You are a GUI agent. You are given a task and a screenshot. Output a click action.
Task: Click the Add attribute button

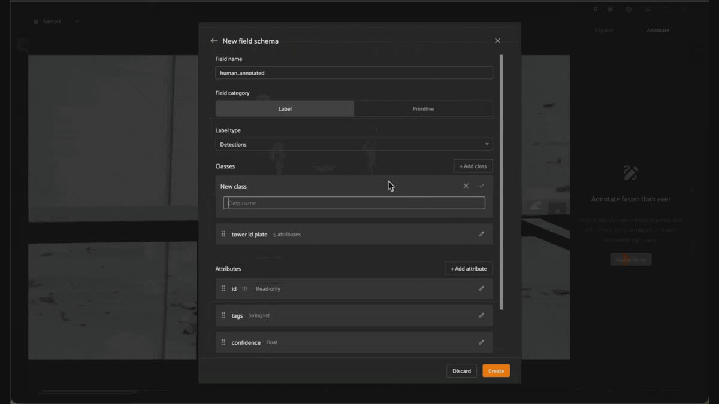tap(469, 269)
